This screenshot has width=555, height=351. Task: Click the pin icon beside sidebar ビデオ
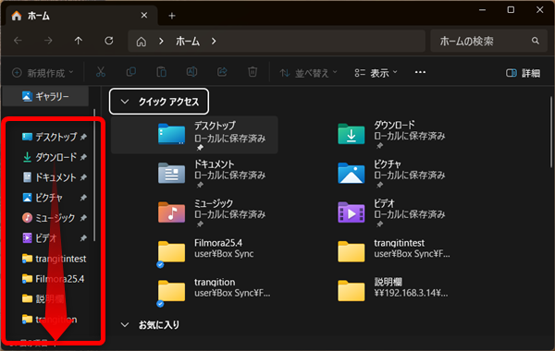83,238
